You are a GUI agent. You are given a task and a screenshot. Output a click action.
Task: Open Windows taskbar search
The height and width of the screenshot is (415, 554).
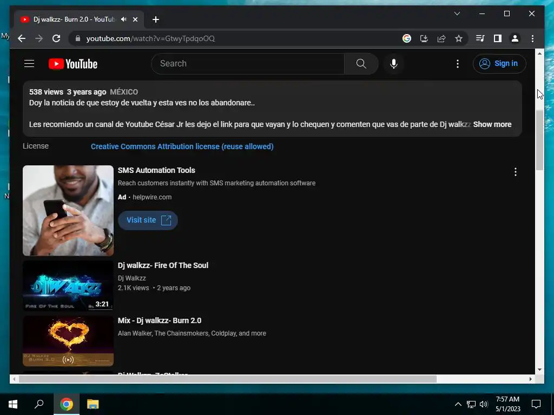[39, 404]
